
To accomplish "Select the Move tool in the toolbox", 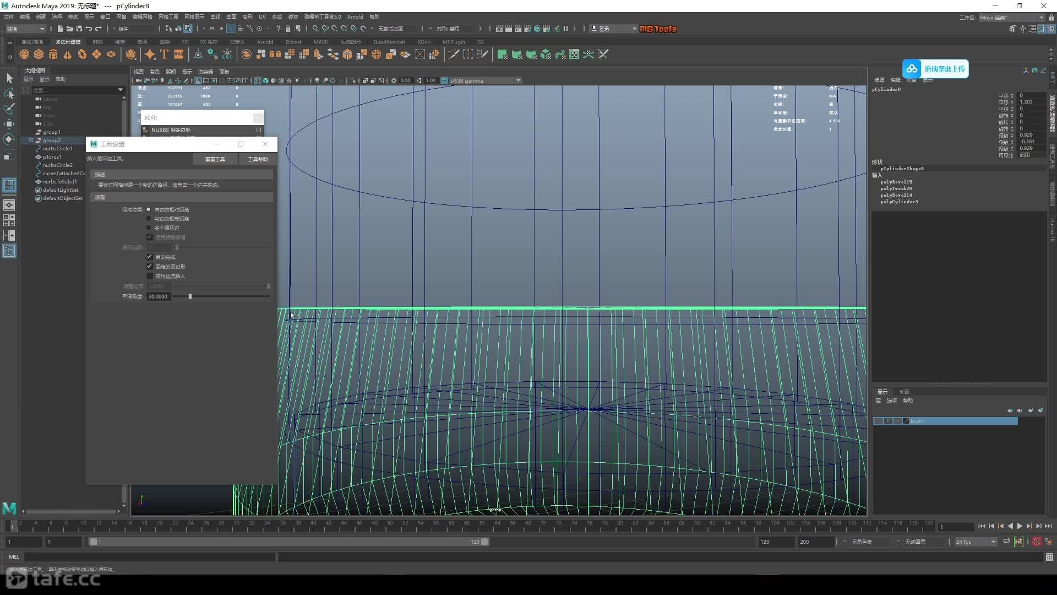I will [x=9, y=124].
